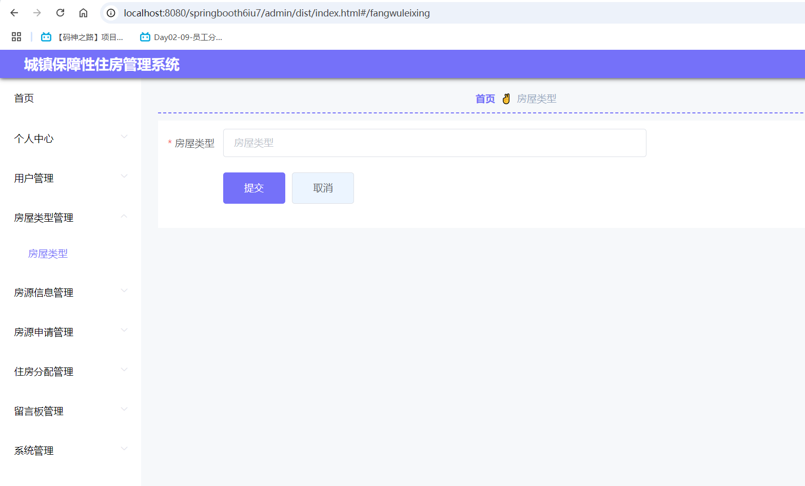Screen dimensions: 805x486
Task: Click the 首页 breadcrumb link
Action: click(x=485, y=99)
